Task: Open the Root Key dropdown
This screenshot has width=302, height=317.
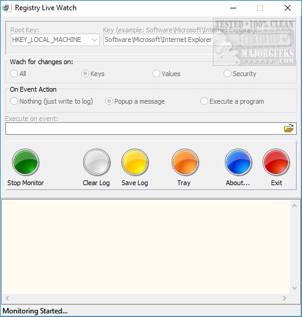Action: point(55,40)
